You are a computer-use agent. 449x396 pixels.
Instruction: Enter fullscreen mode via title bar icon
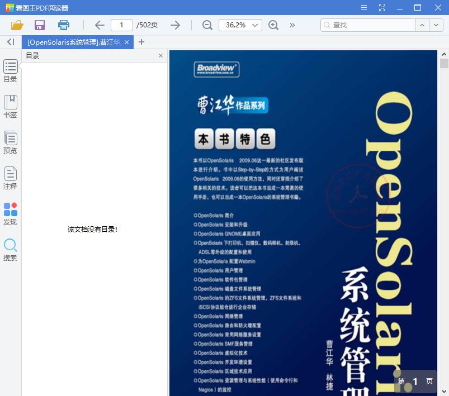(x=382, y=7)
